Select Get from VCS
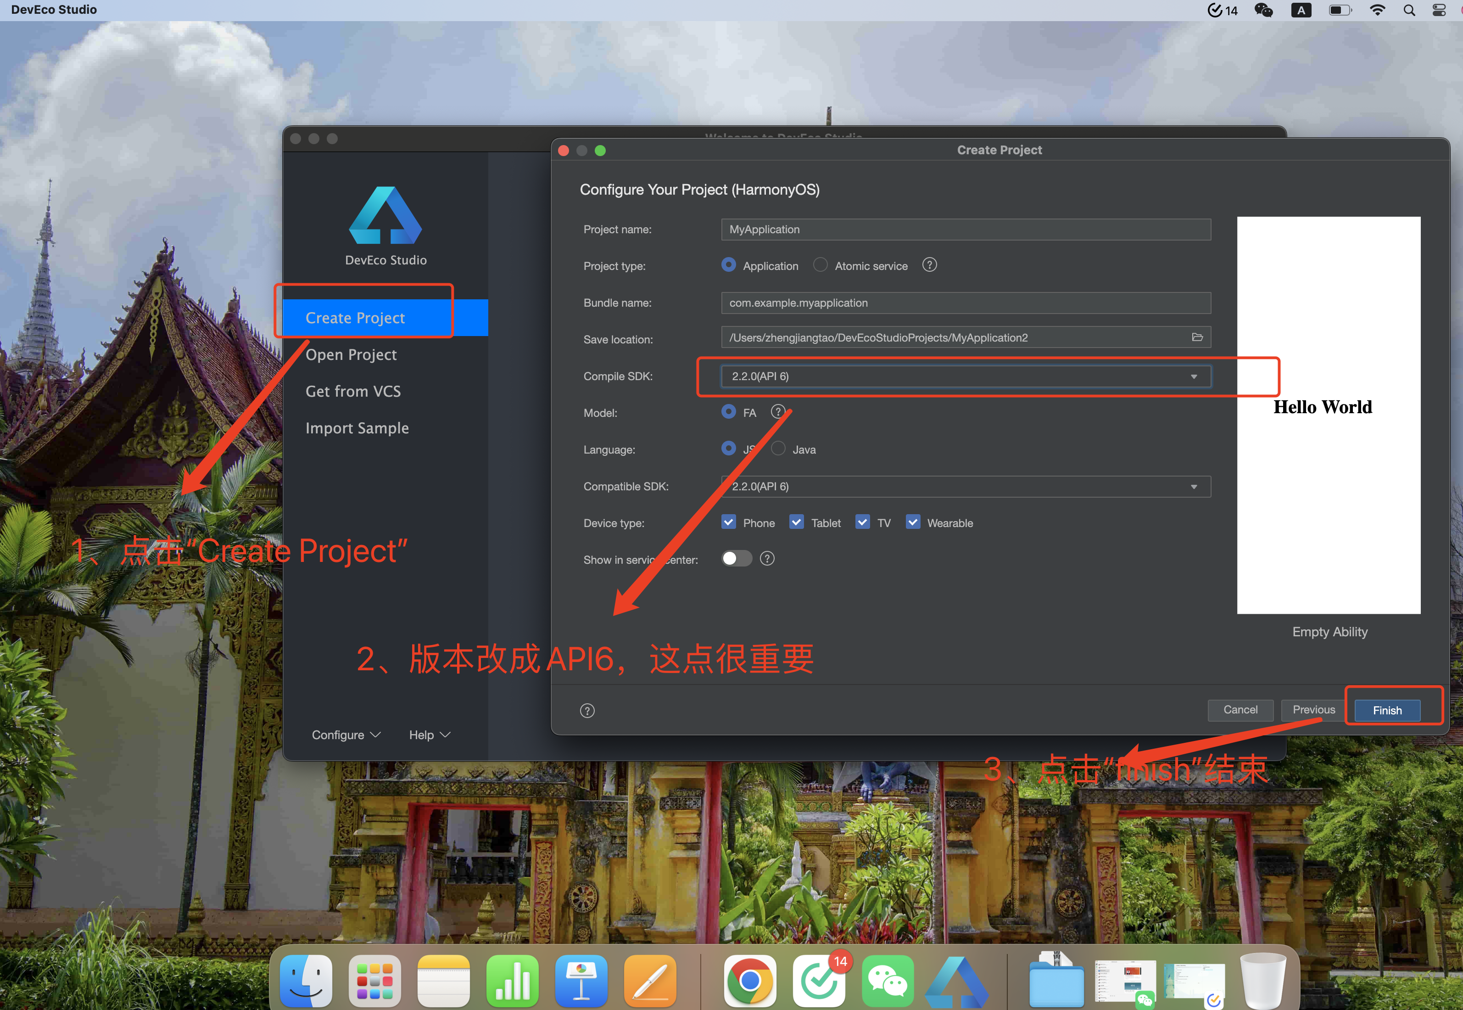 [385, 391]
